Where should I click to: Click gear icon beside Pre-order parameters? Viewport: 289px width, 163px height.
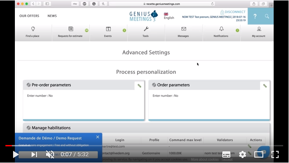tap(28, 85)
